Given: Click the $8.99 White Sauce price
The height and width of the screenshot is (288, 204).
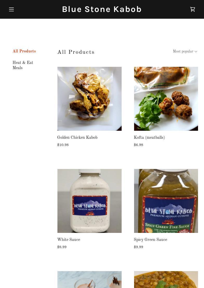Looking at the screenshot, I should point(62,247).
